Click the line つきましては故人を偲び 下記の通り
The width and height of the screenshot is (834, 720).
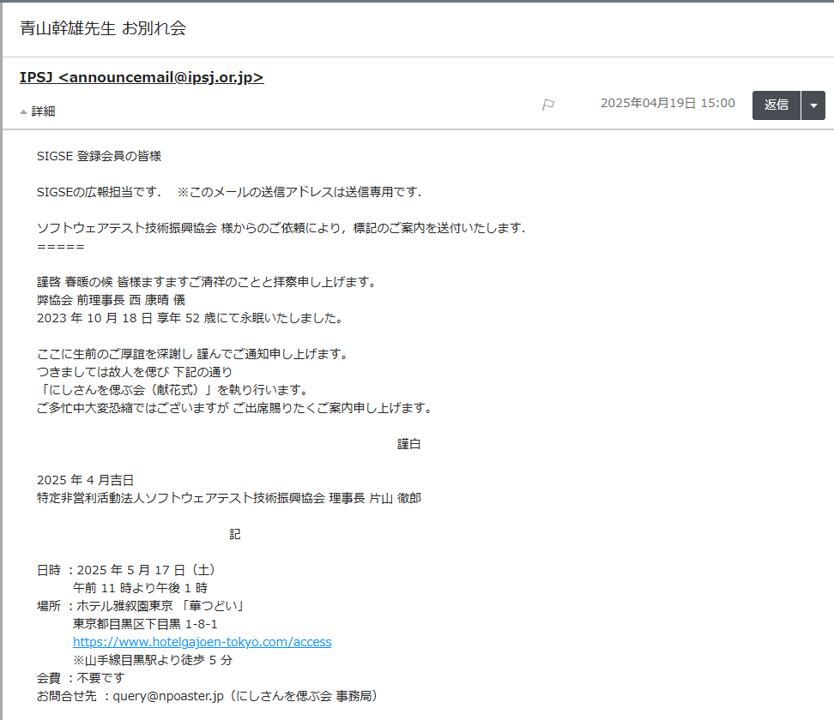point(135,372)
